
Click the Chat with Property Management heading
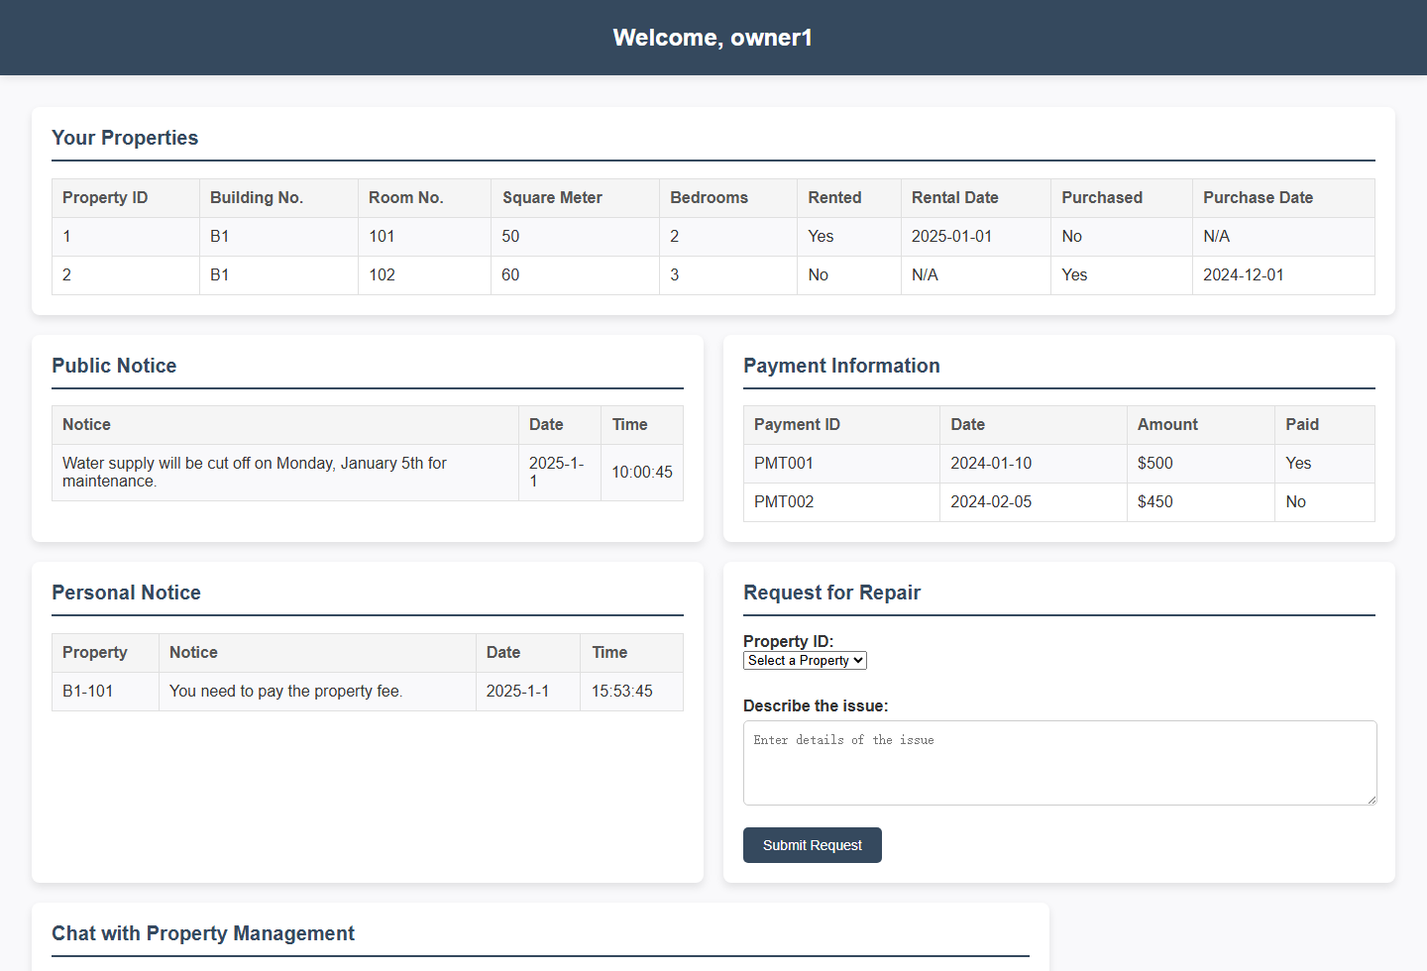pos(203,933)
